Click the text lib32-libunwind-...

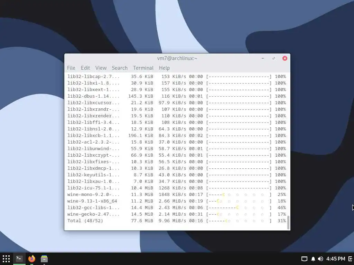coord(89,148)
